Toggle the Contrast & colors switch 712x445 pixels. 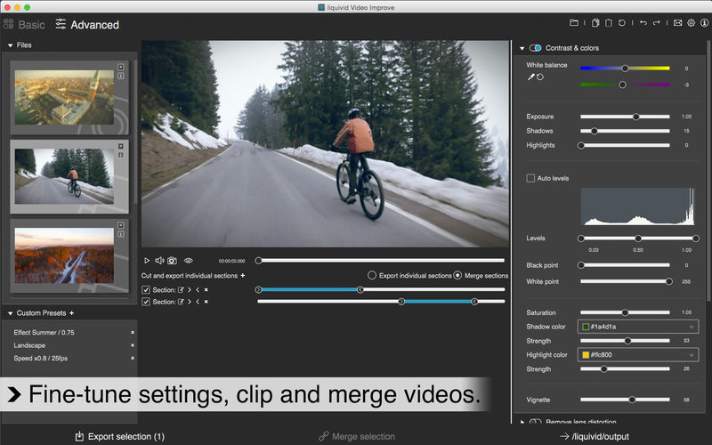coord(536,48)
